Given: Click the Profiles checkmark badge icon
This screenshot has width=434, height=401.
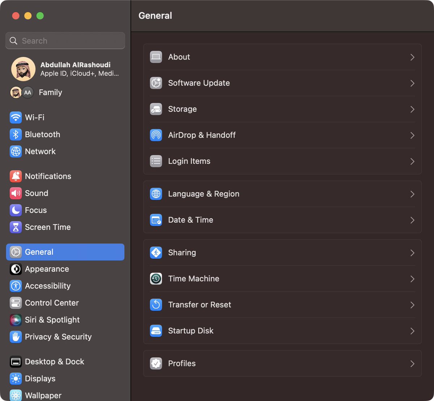Looking at the screenshot, I should (156, 363).
